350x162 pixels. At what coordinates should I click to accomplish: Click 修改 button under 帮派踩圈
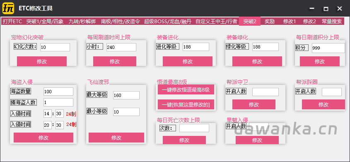click(323, 104)
